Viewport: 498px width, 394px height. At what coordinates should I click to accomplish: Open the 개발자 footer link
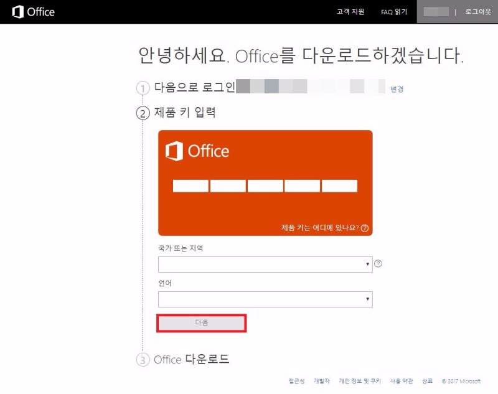(322, 381)
